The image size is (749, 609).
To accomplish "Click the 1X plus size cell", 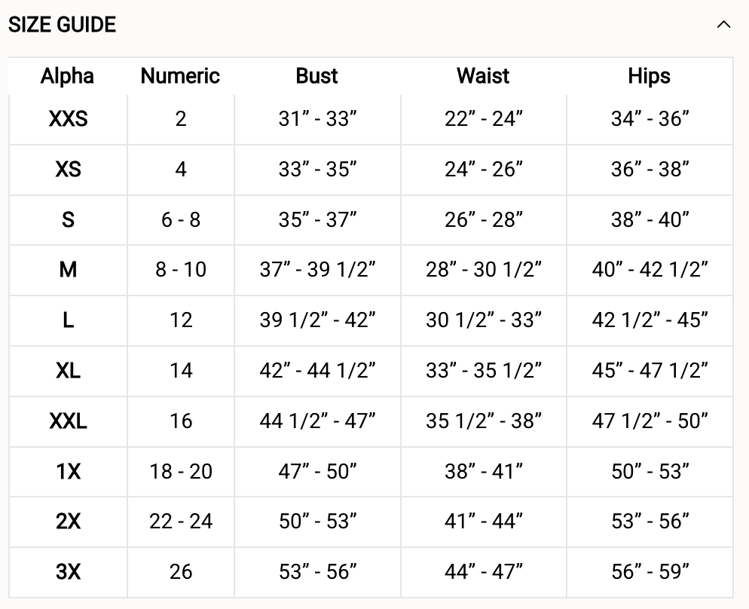I will pos(68,471).
